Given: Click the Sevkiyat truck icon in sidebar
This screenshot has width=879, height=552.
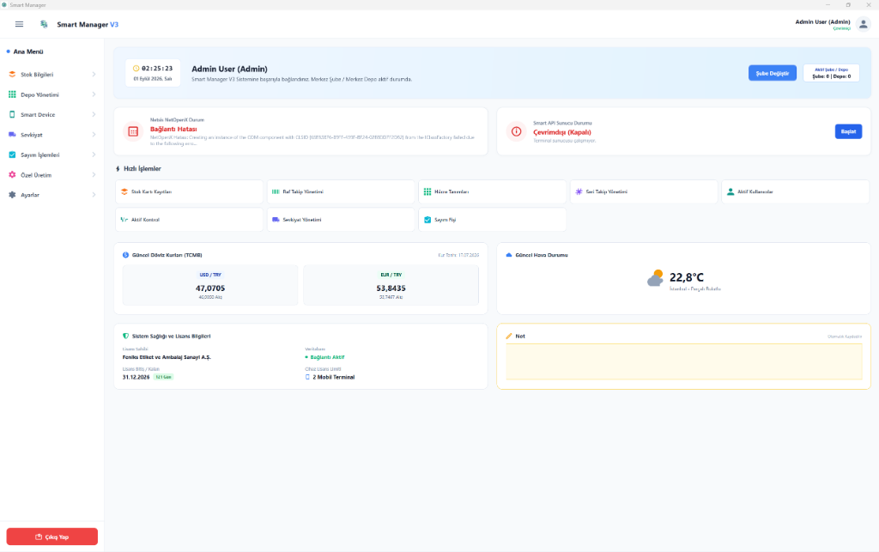Looking at the screenshot, I should point(12,135).
